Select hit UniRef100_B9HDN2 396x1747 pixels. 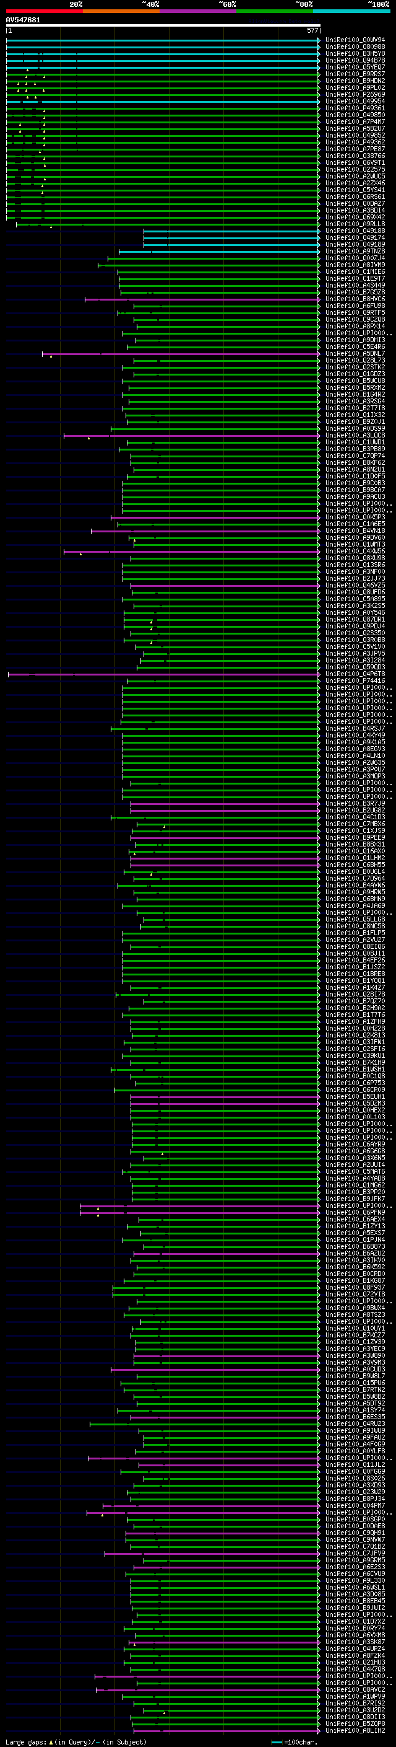click(355, 81)
